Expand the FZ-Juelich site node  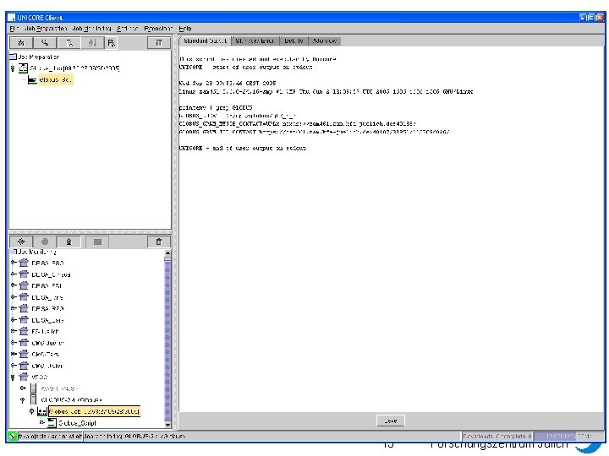pyautogui.click(x=14, y=331)
